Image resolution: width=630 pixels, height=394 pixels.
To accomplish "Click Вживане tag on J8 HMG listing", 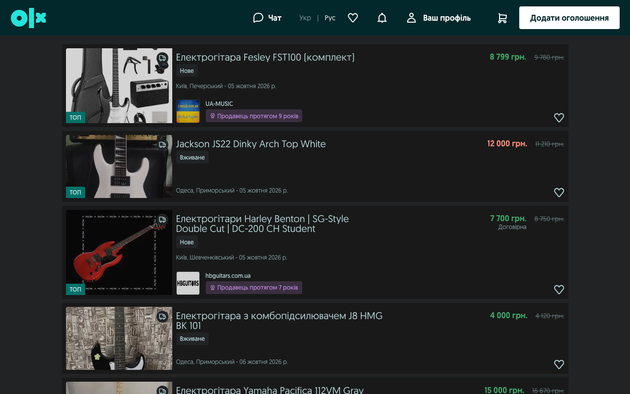I will [192, 339].
